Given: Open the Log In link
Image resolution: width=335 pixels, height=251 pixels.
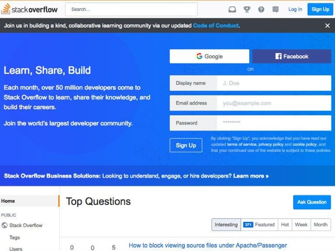Looking at the screenshot, I should pyautogui.click(x=295, y=9).
